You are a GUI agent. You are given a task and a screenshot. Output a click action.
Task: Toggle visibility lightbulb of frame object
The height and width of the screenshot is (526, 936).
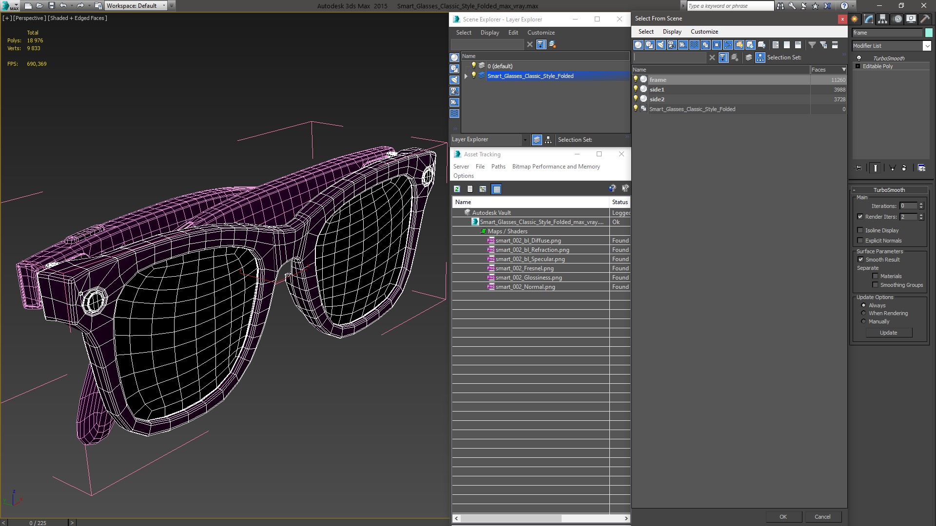[636, 79]
